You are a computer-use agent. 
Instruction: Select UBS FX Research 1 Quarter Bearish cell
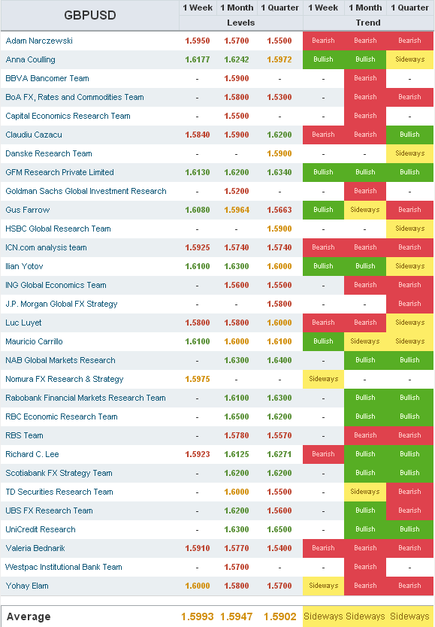[x=410, y=510]
